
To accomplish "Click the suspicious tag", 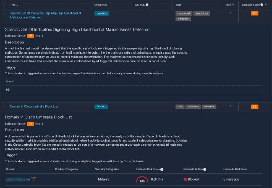I will coord(202,13).
